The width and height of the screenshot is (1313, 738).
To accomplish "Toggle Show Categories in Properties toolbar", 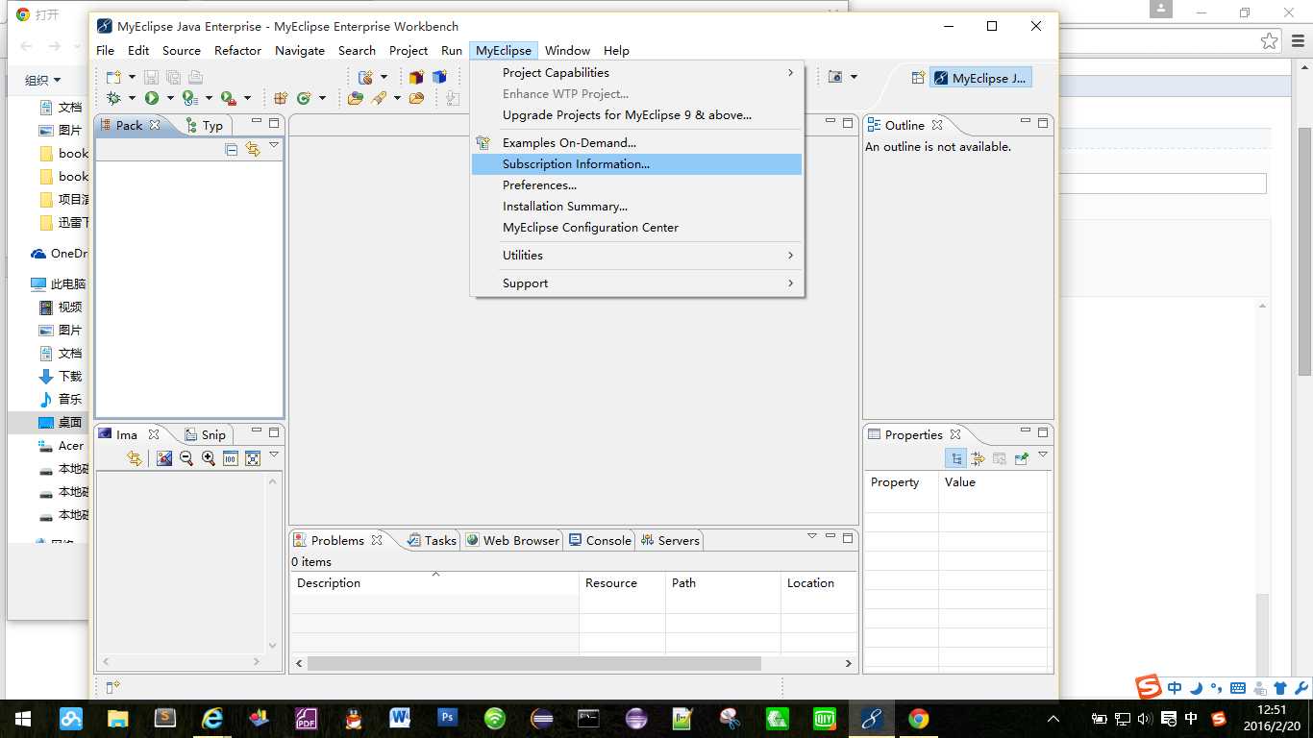I will coord(956,458).
